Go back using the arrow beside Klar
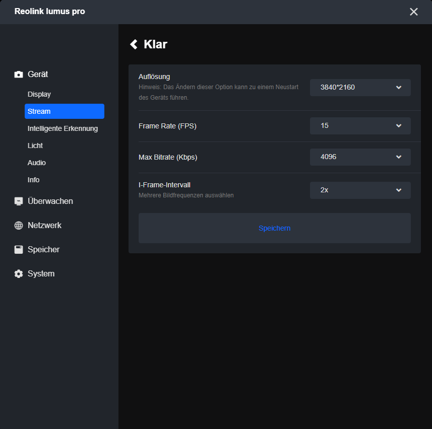The width and height of the screenshot is (432, 429). (x=134, y=44)
